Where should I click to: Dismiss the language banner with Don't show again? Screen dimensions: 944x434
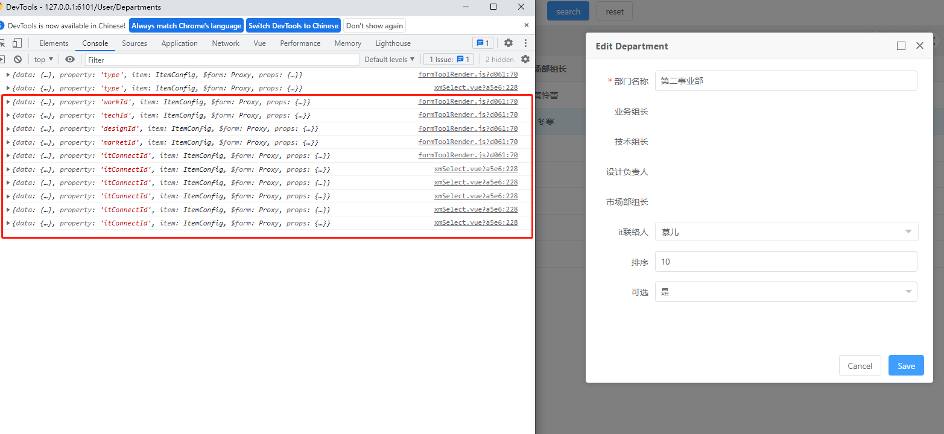pos(375,25)
